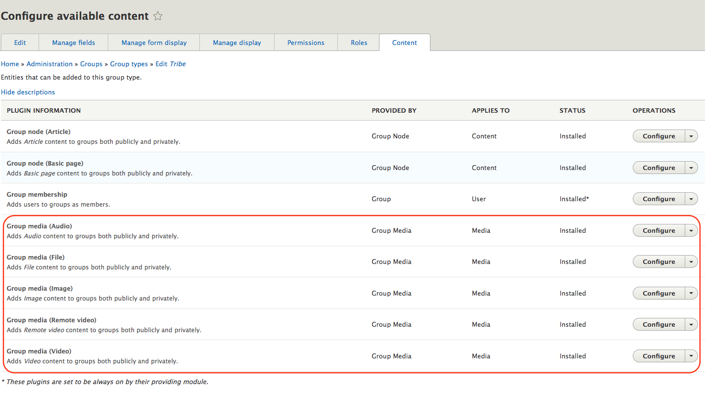The image size is (705, 393).
Task: Open the Group types breadcrumb link
Action: (129, 64)
